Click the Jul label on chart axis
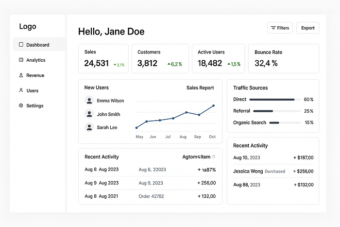 coord(168,137)
